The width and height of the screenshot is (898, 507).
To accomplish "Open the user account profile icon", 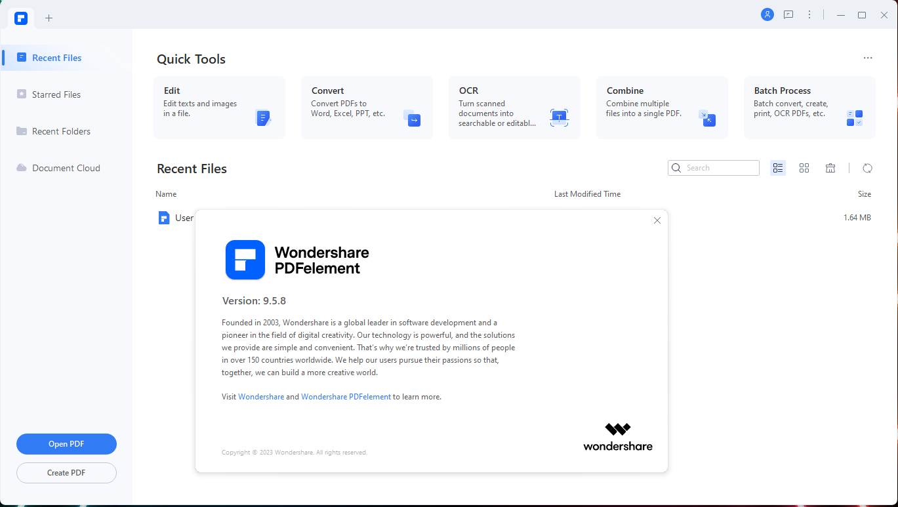I will [767, 14].
